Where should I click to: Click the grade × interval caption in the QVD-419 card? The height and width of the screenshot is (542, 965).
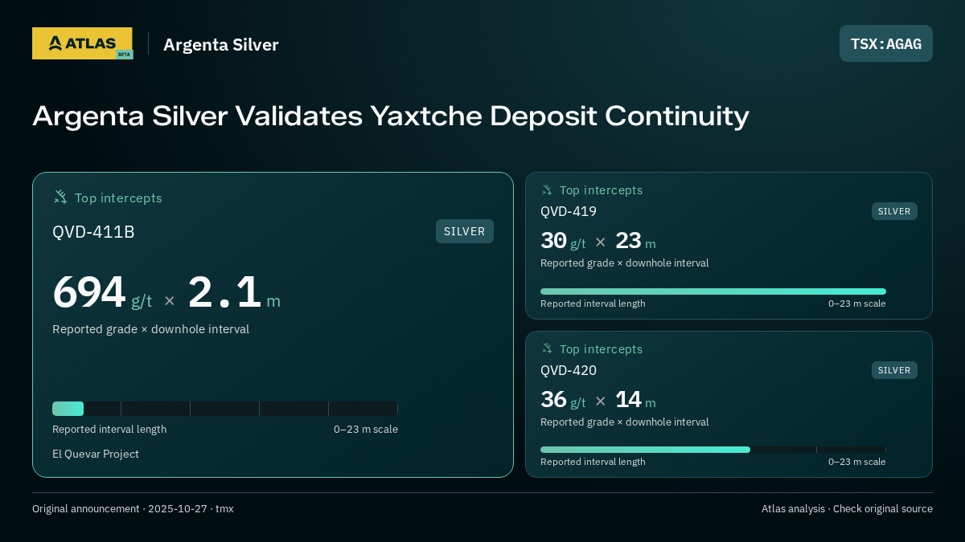point(624,263)
